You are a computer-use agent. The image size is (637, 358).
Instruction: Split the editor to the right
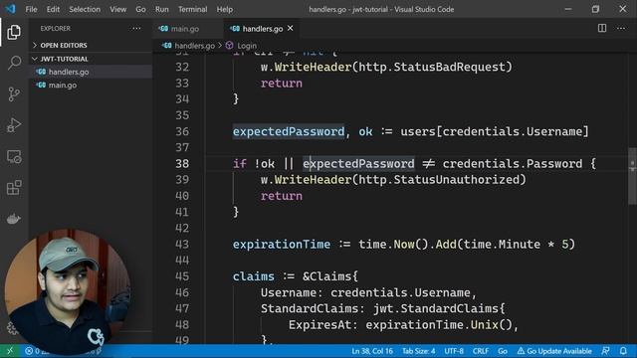pos(602,28)
